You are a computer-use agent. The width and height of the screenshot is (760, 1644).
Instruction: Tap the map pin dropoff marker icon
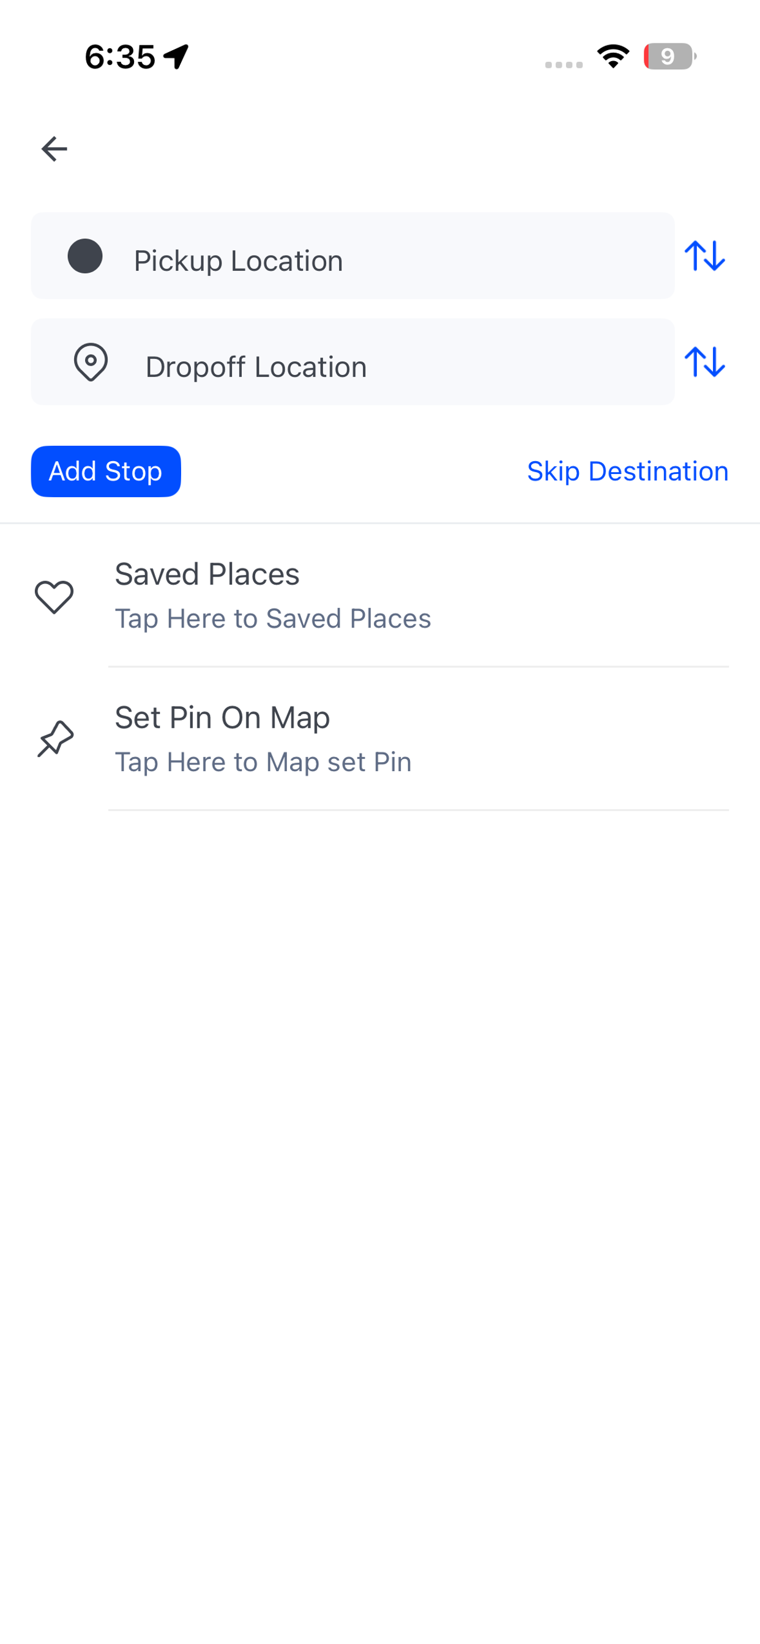[x=91, y=362]
